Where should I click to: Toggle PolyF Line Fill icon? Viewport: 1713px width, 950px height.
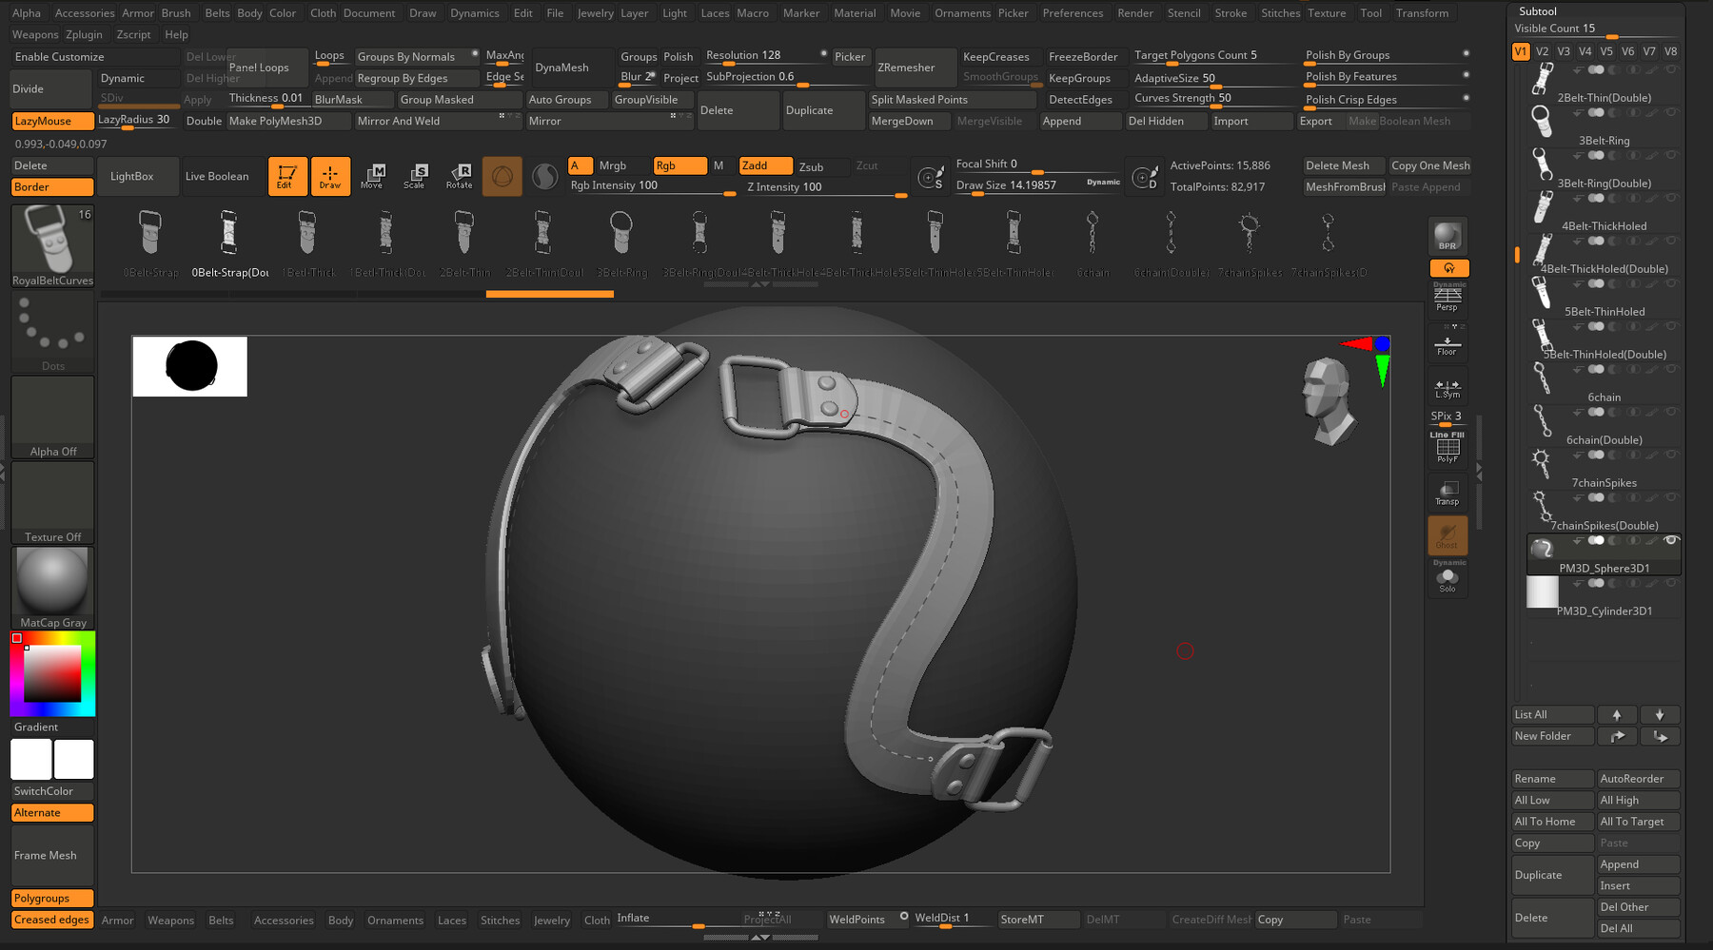tap(1447, 448)
